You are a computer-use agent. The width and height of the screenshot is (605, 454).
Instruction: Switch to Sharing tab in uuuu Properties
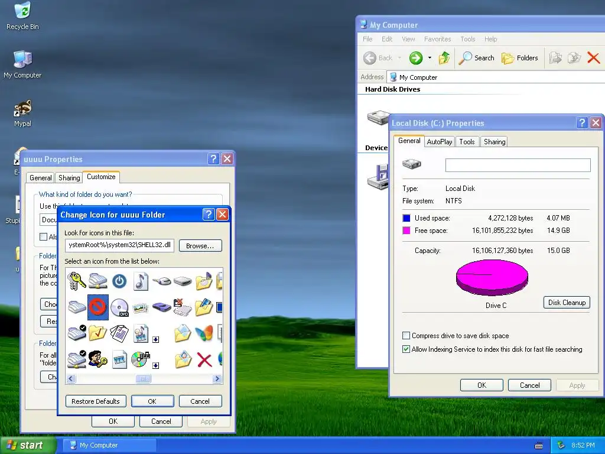[x=69, y=177]
